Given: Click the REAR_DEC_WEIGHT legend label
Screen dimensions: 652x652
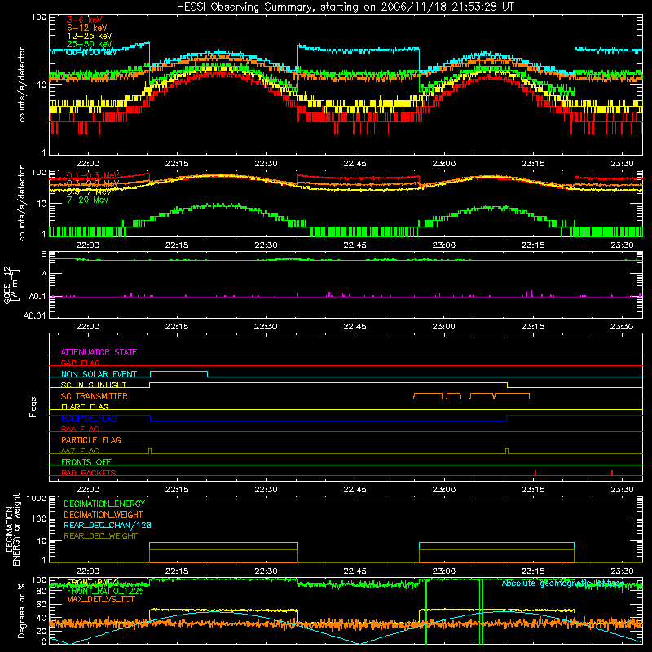Looking at the screenshot, I should pos(100,536).
